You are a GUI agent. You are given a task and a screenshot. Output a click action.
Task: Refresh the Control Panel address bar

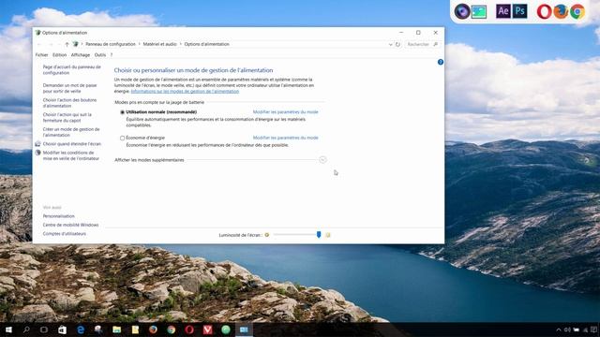(397, 44)
